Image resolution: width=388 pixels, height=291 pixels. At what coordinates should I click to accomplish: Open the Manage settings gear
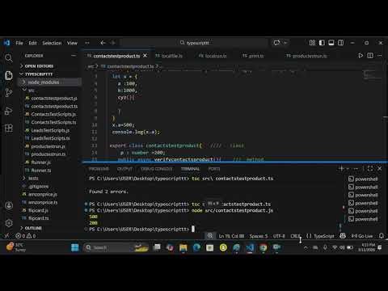pos(9,223)
